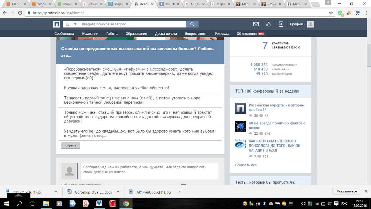Click the eye thumbnail for ПЛОХОГО ПСИХОЛОГА conference
The height and width of the screenshot is (209, 371).
click(241, 144)
